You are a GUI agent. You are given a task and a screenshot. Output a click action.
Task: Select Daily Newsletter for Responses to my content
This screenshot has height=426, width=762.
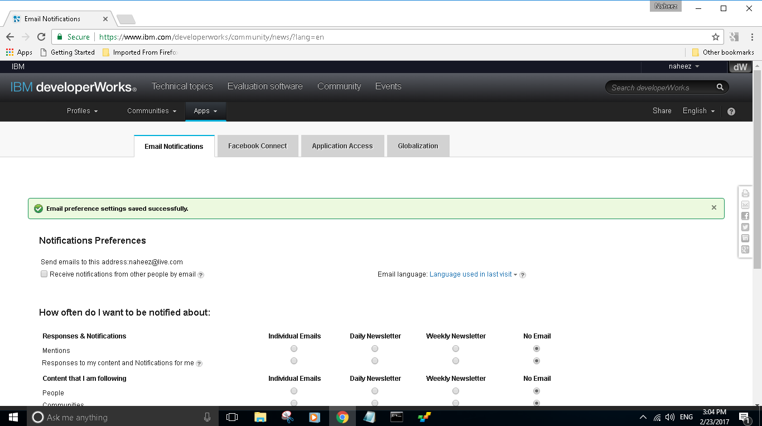point(375,361)
